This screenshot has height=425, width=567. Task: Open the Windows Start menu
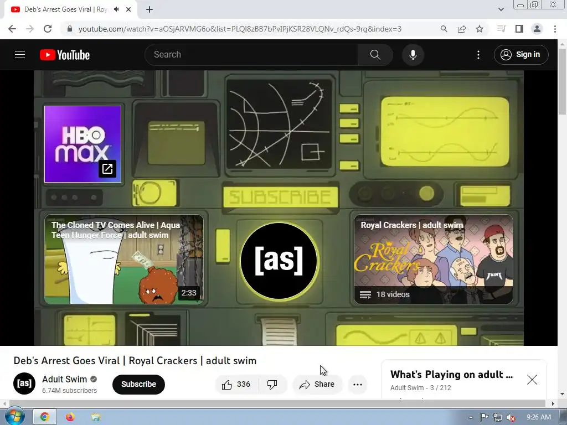[x=14, y=417]
